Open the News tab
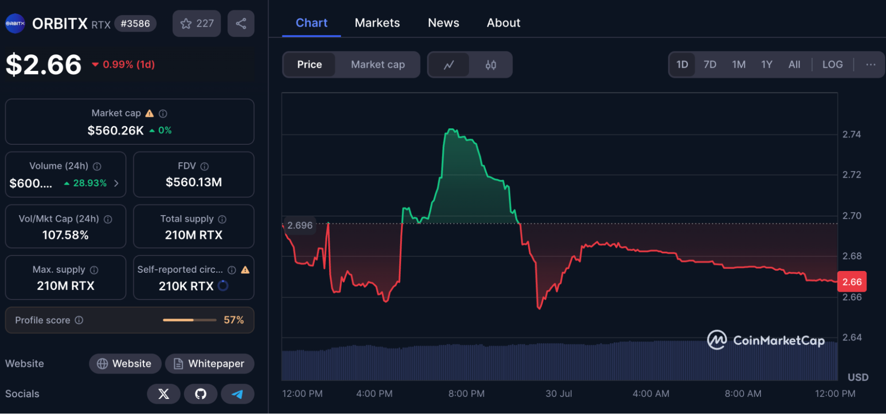This screenshot has width=886, height=414. [443, 23]
